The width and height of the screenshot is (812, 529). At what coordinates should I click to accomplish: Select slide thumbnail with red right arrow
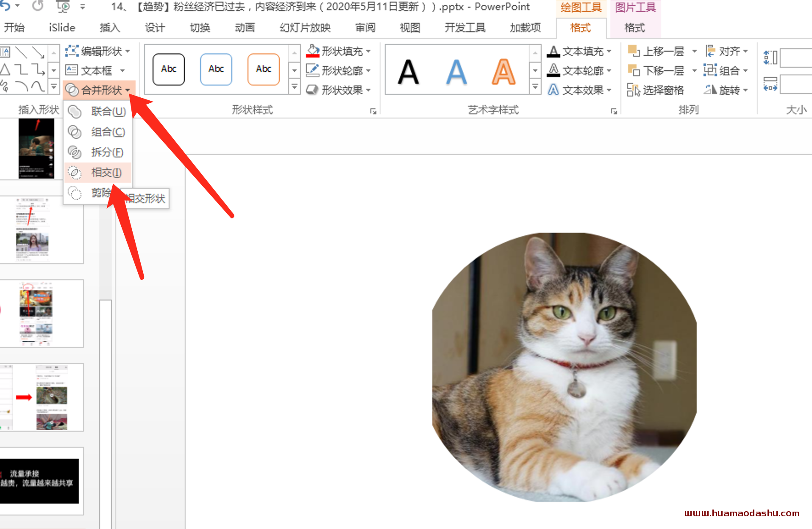pos(42,397)
